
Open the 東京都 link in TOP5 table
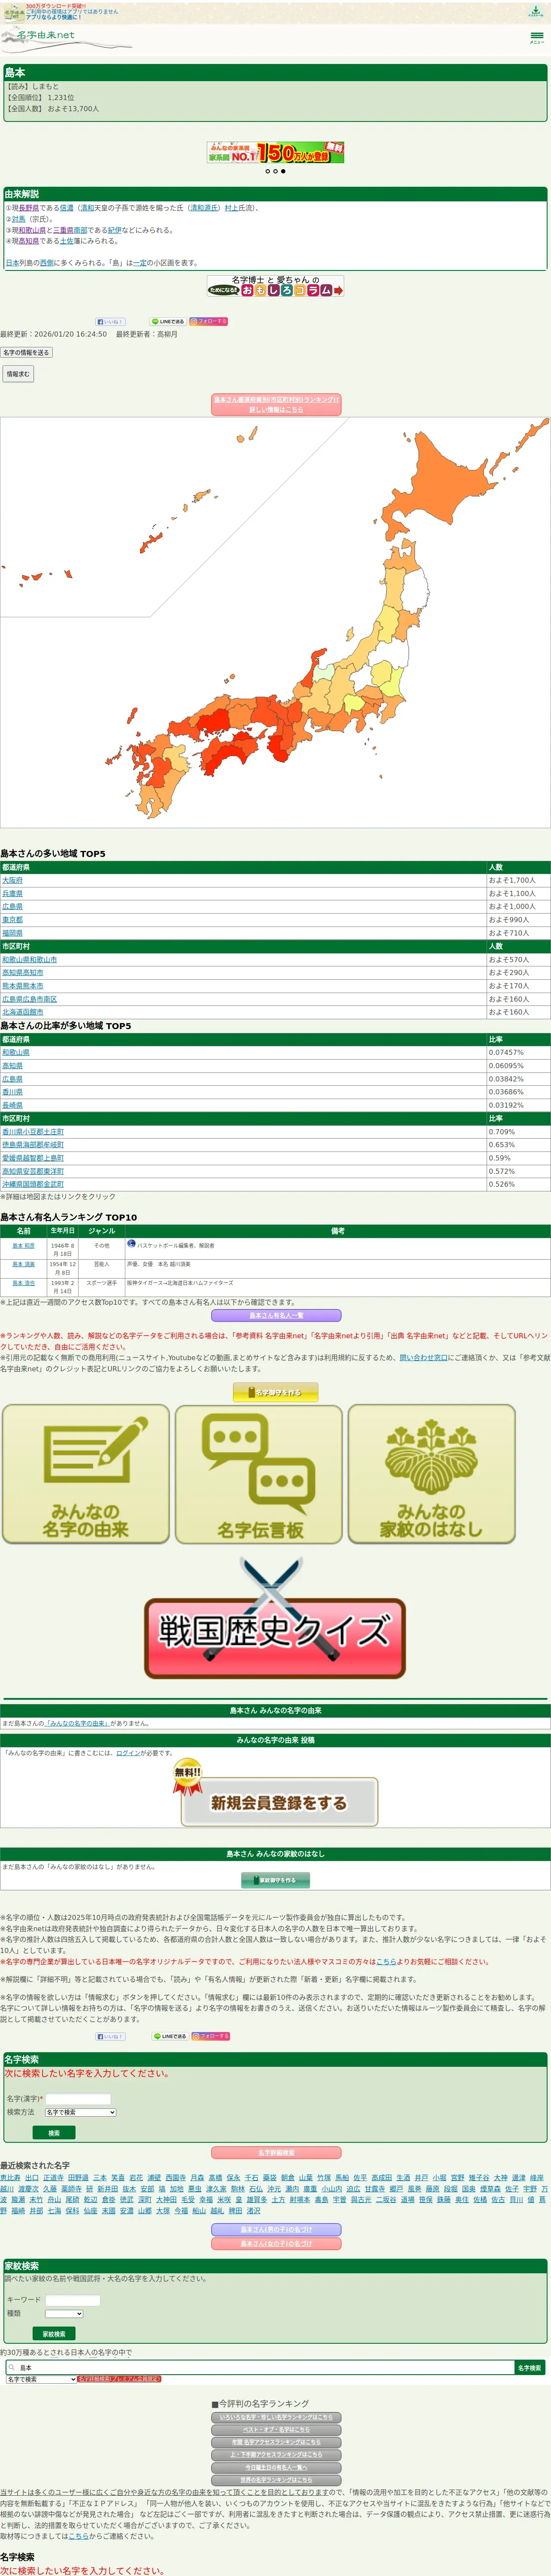[x=12, y=919]
